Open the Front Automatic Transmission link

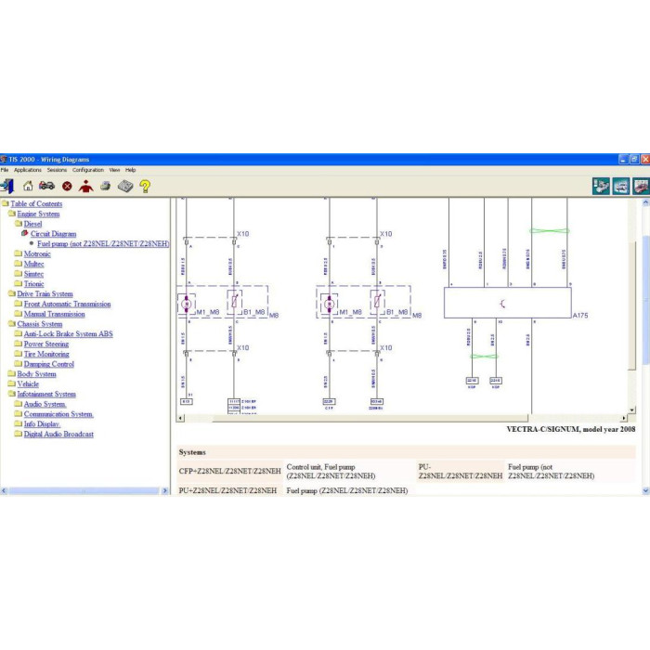click(x=67, y=304)
